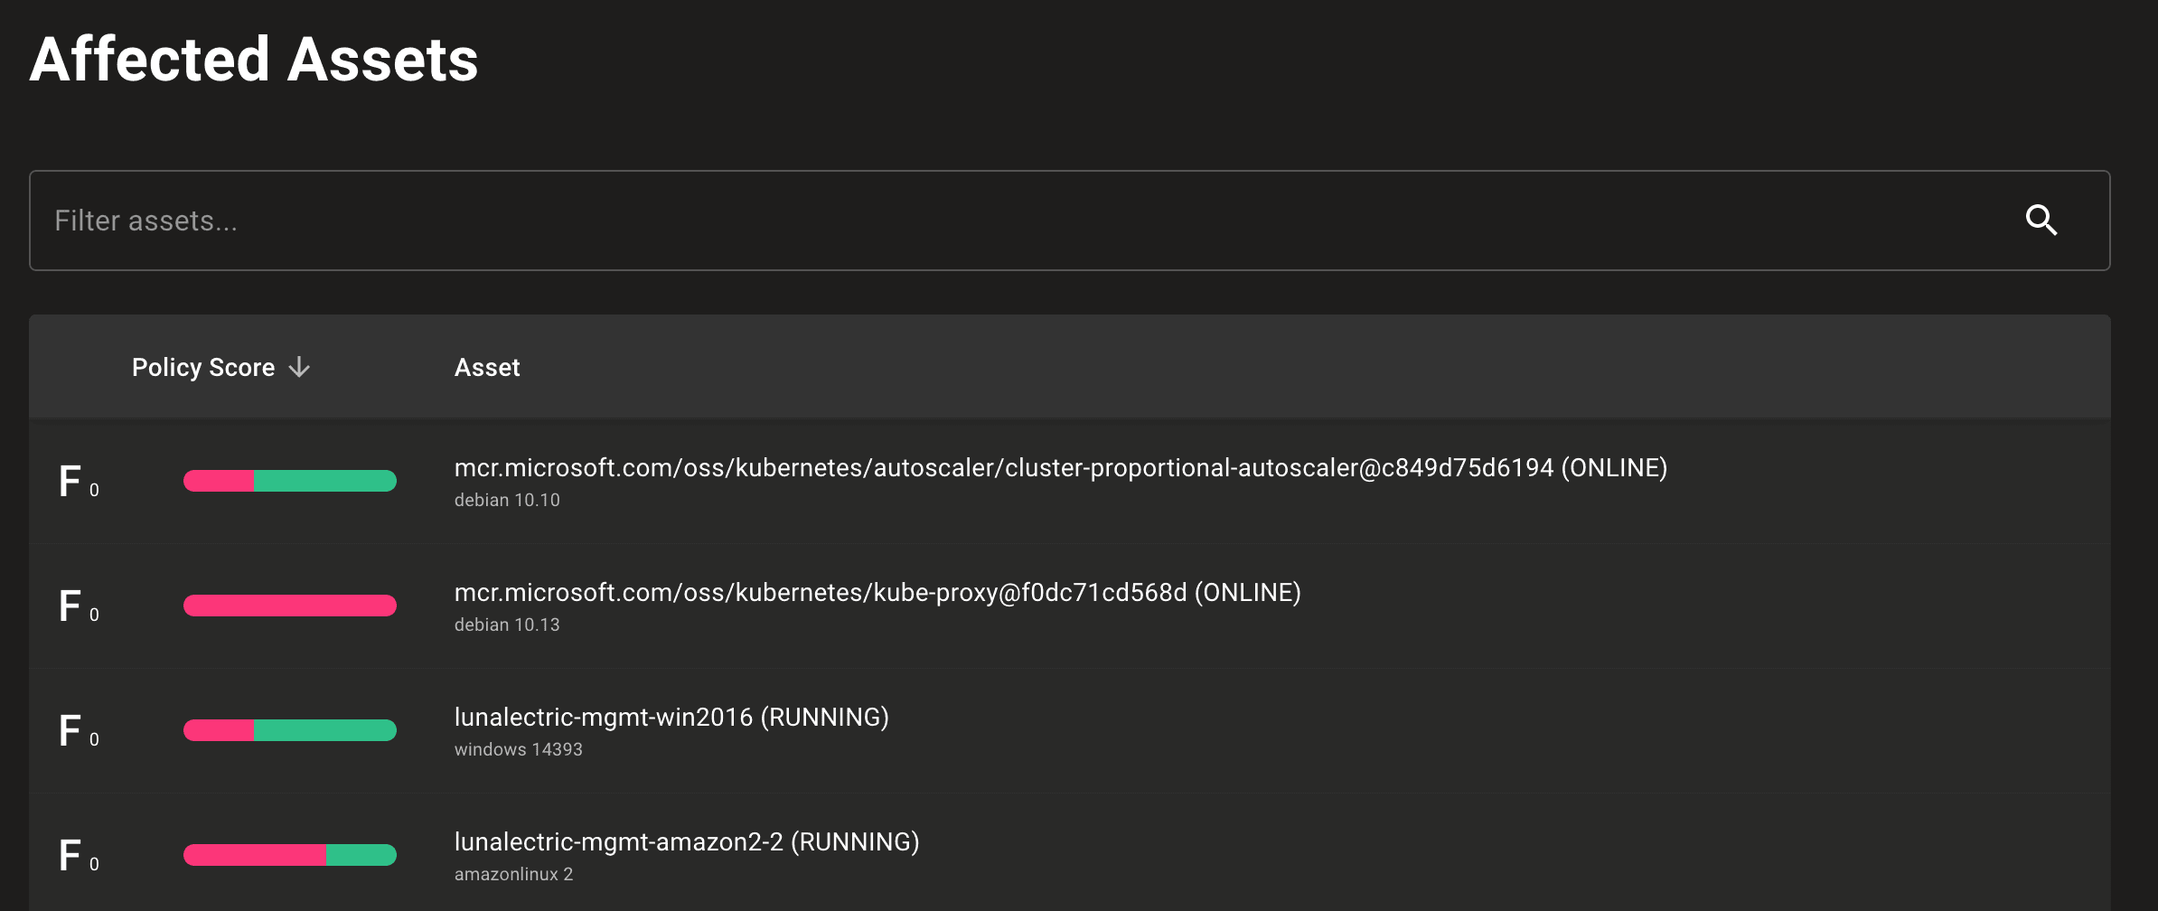
Task: Click the cluster-proportional-autoscaler score bar
Action: tap(290, 481)
